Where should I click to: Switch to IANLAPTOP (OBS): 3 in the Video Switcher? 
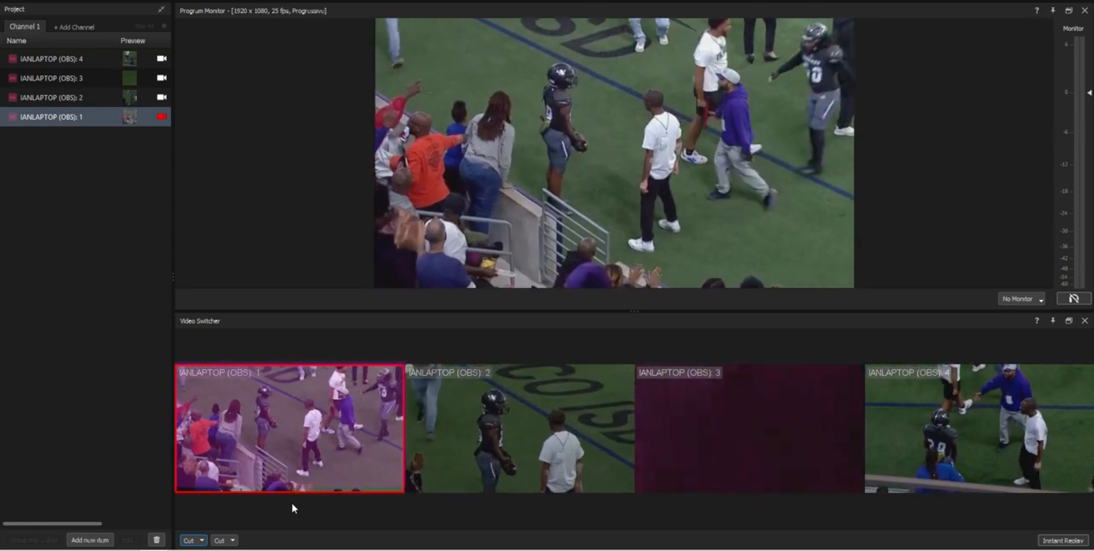(x=750, y=428)
